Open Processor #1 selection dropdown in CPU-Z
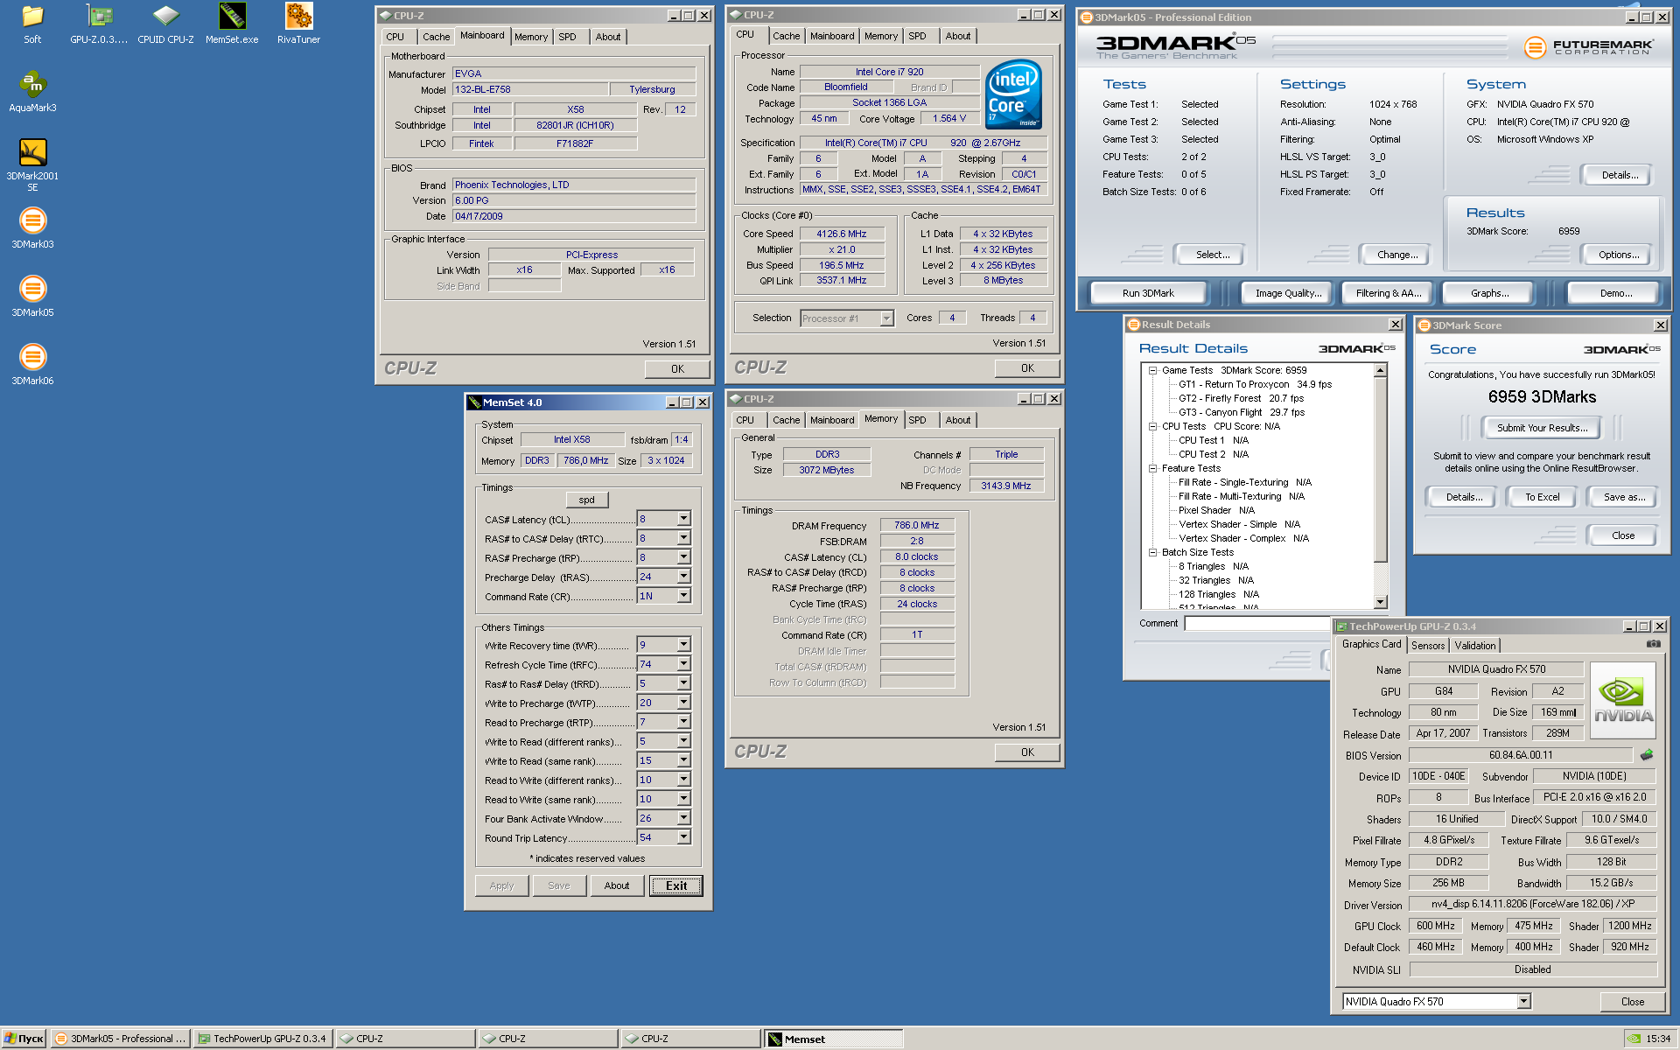Screen dimensions: 1680x1050 click(x=886, y=318)
